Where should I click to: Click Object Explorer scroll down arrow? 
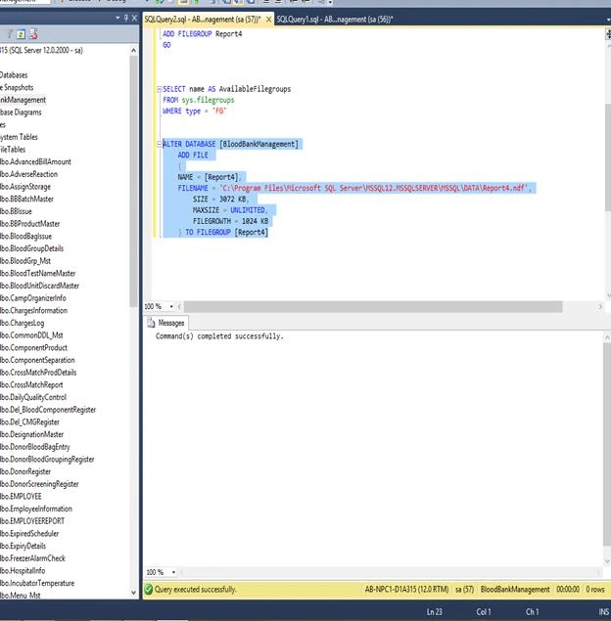click(133, 593)
